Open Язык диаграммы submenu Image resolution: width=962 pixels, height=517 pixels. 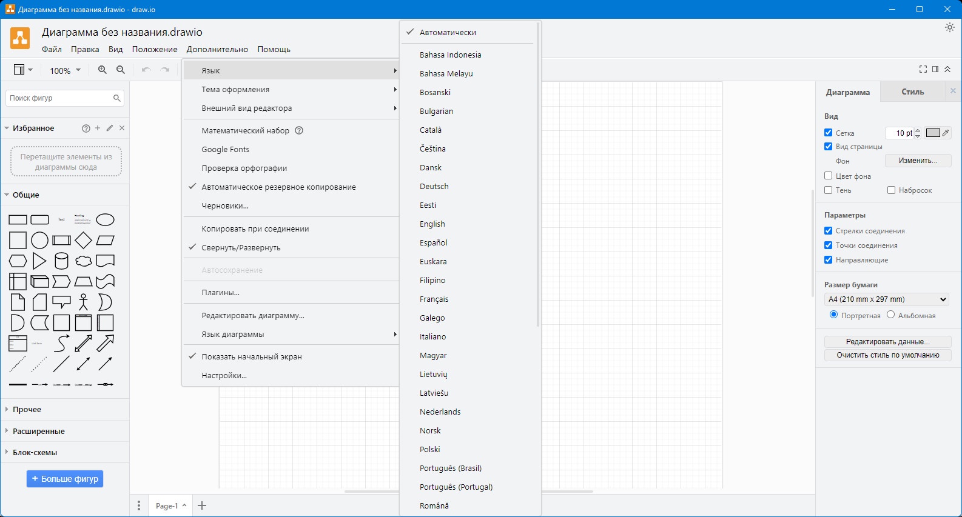291,334
